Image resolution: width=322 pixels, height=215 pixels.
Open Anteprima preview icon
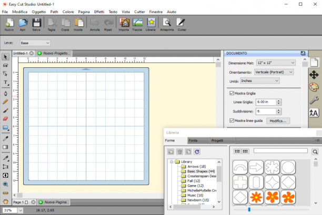point(167,24)
